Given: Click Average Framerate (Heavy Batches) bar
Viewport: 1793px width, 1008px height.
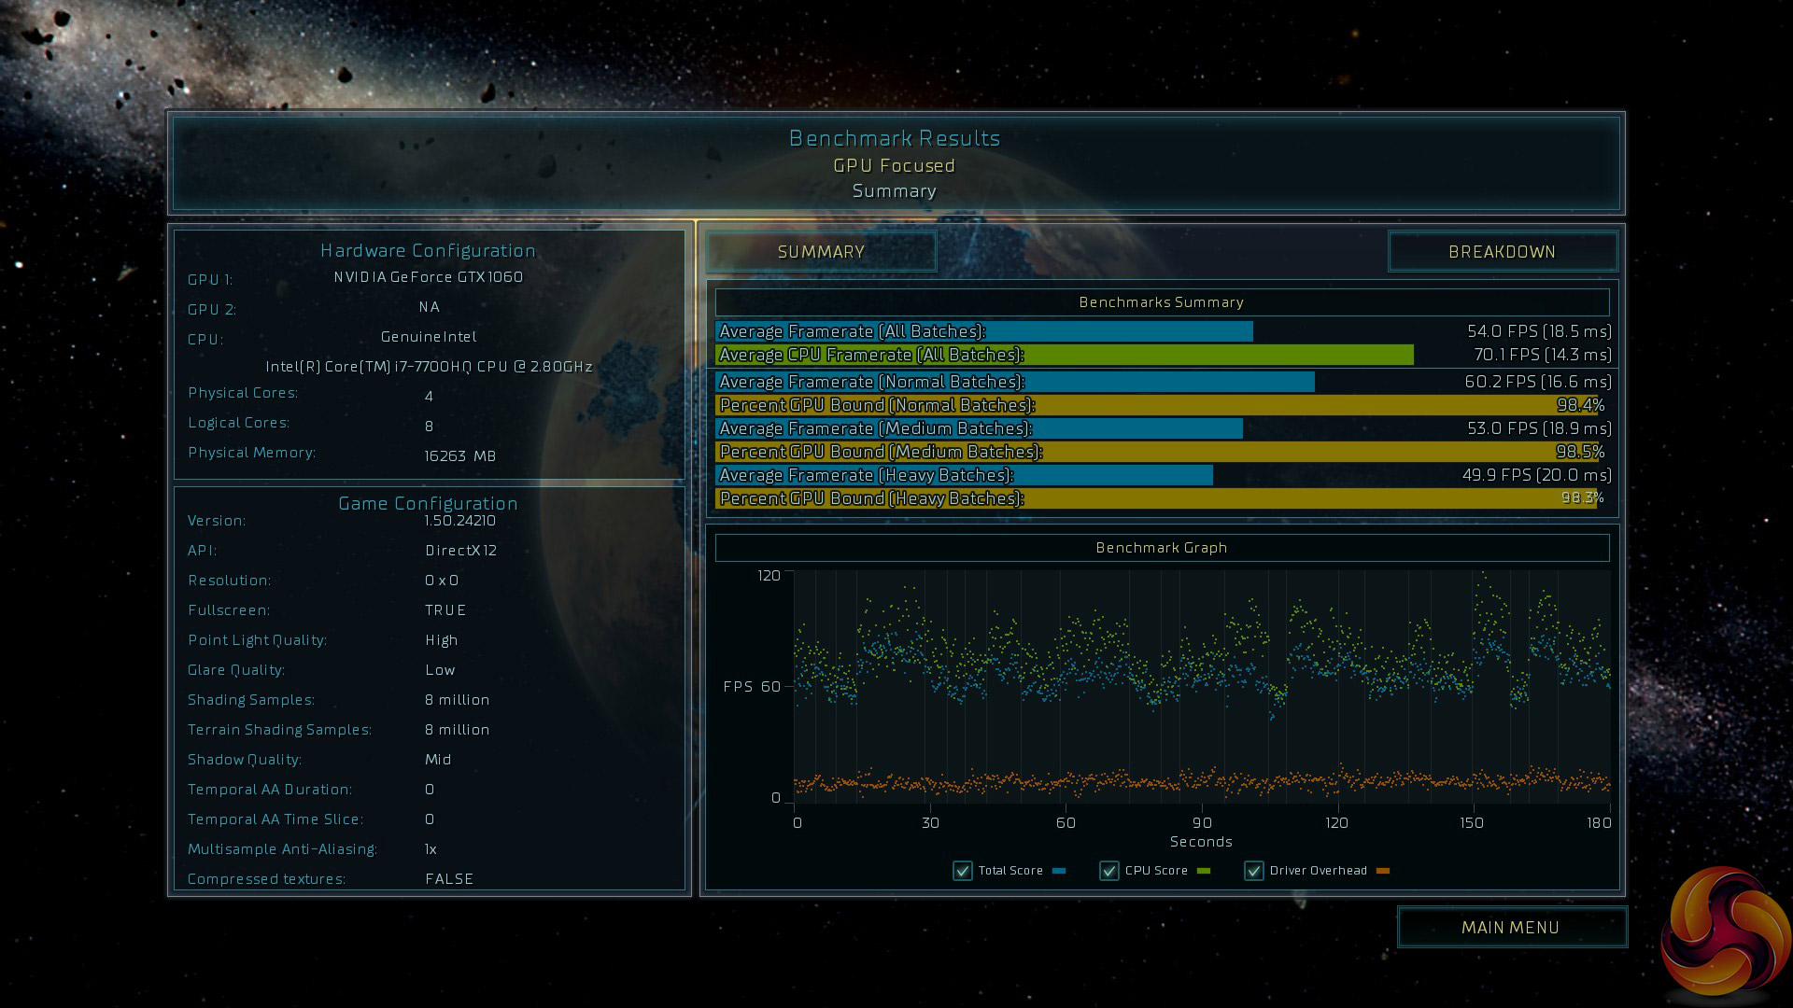Looking at the screenshot, I should click(x=964, y=475).
